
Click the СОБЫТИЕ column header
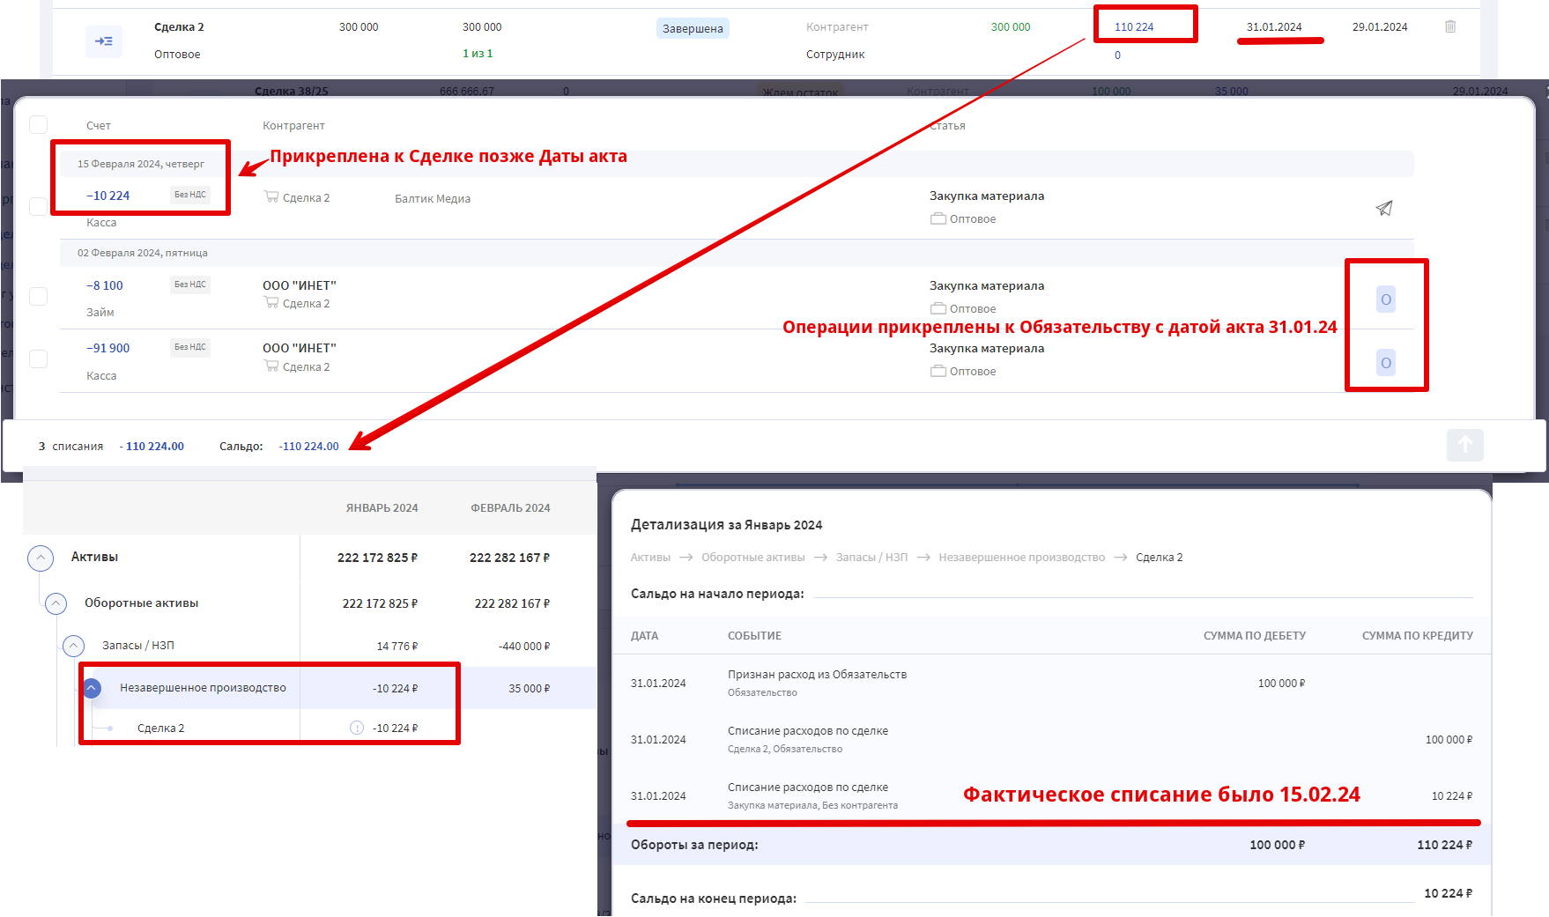[754, 635]
